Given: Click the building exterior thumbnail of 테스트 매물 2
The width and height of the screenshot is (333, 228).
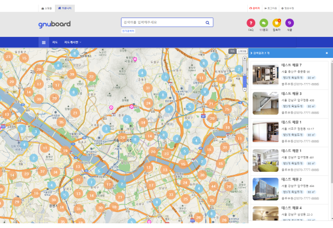Looking at the screenshot, I should click(265, 189).
